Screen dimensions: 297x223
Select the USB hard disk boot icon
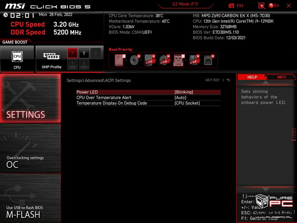click(x=149, y=60)
